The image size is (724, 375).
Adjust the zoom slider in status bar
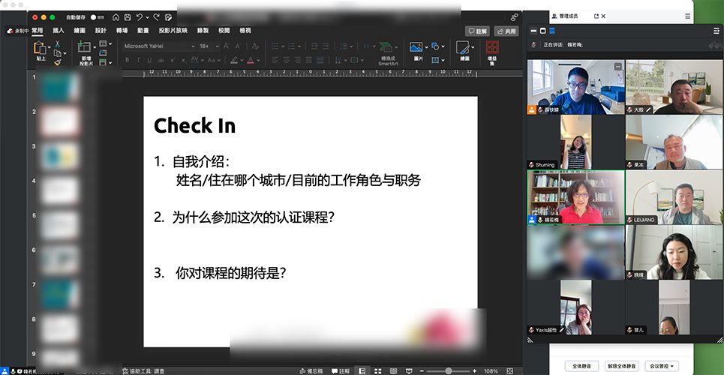(449, 370)
